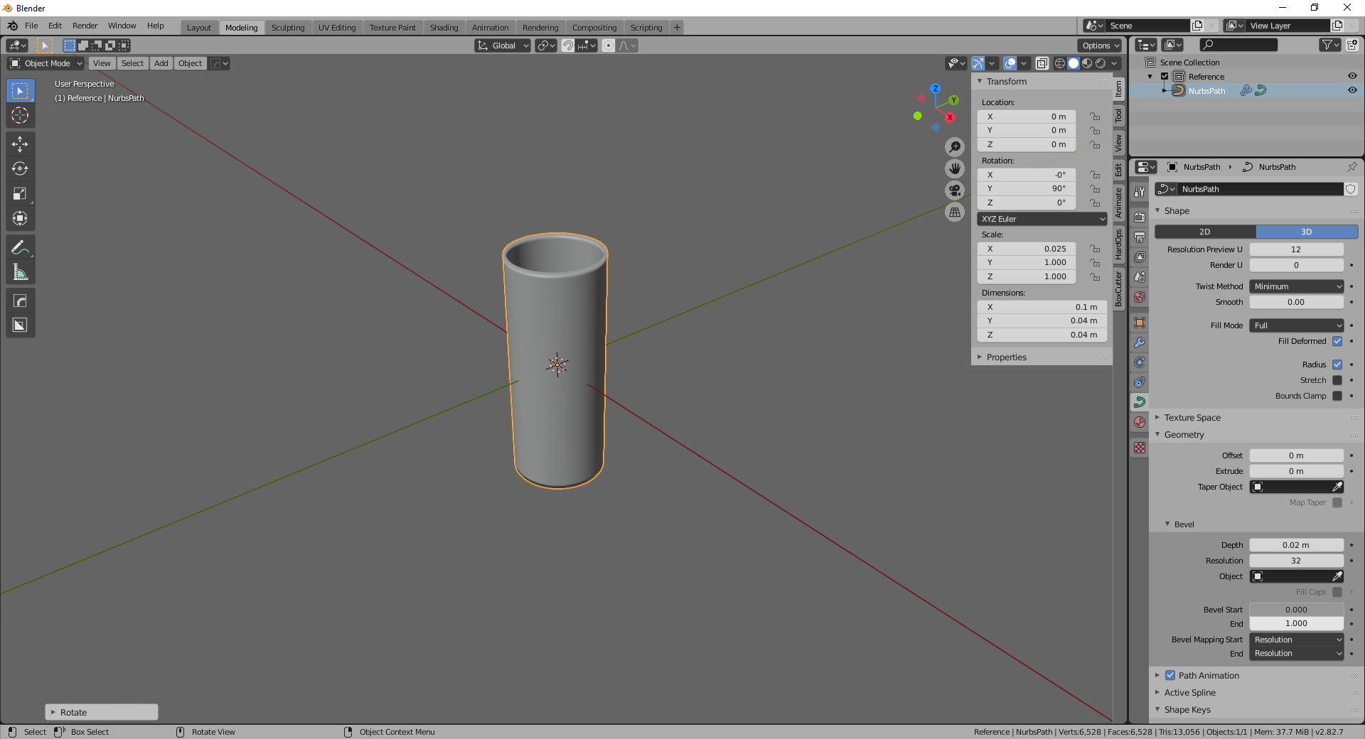
Task: Hide NurbsPath using the eye icon
Action: click(x=1352, y=90)
